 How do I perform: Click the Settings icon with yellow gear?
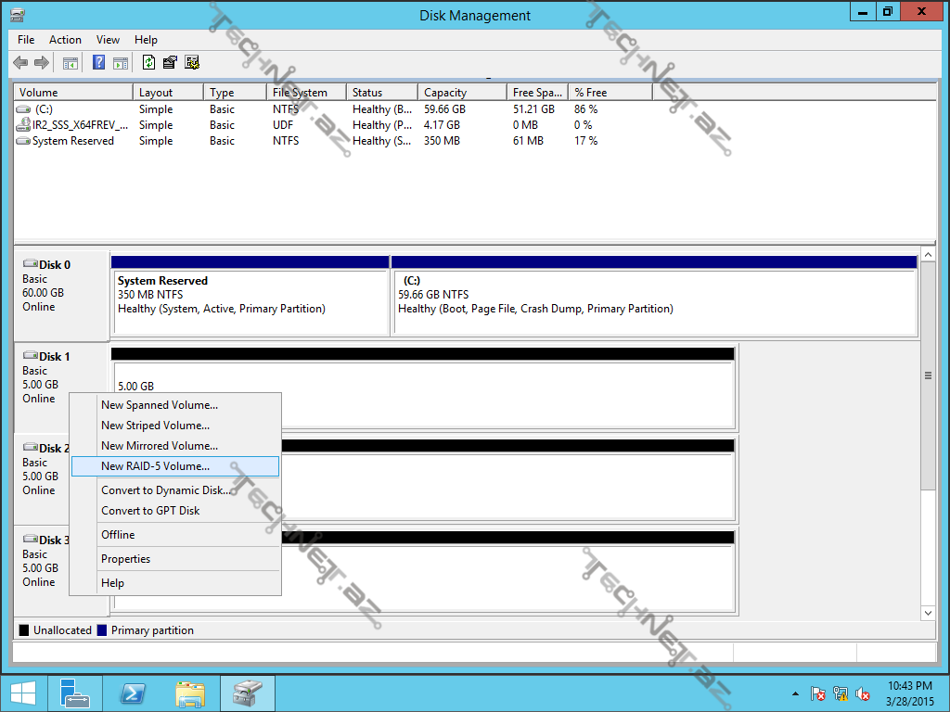[x=192, y=63]
